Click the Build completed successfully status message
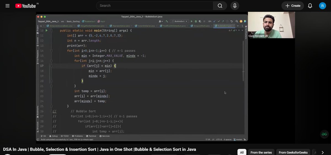 67,139
